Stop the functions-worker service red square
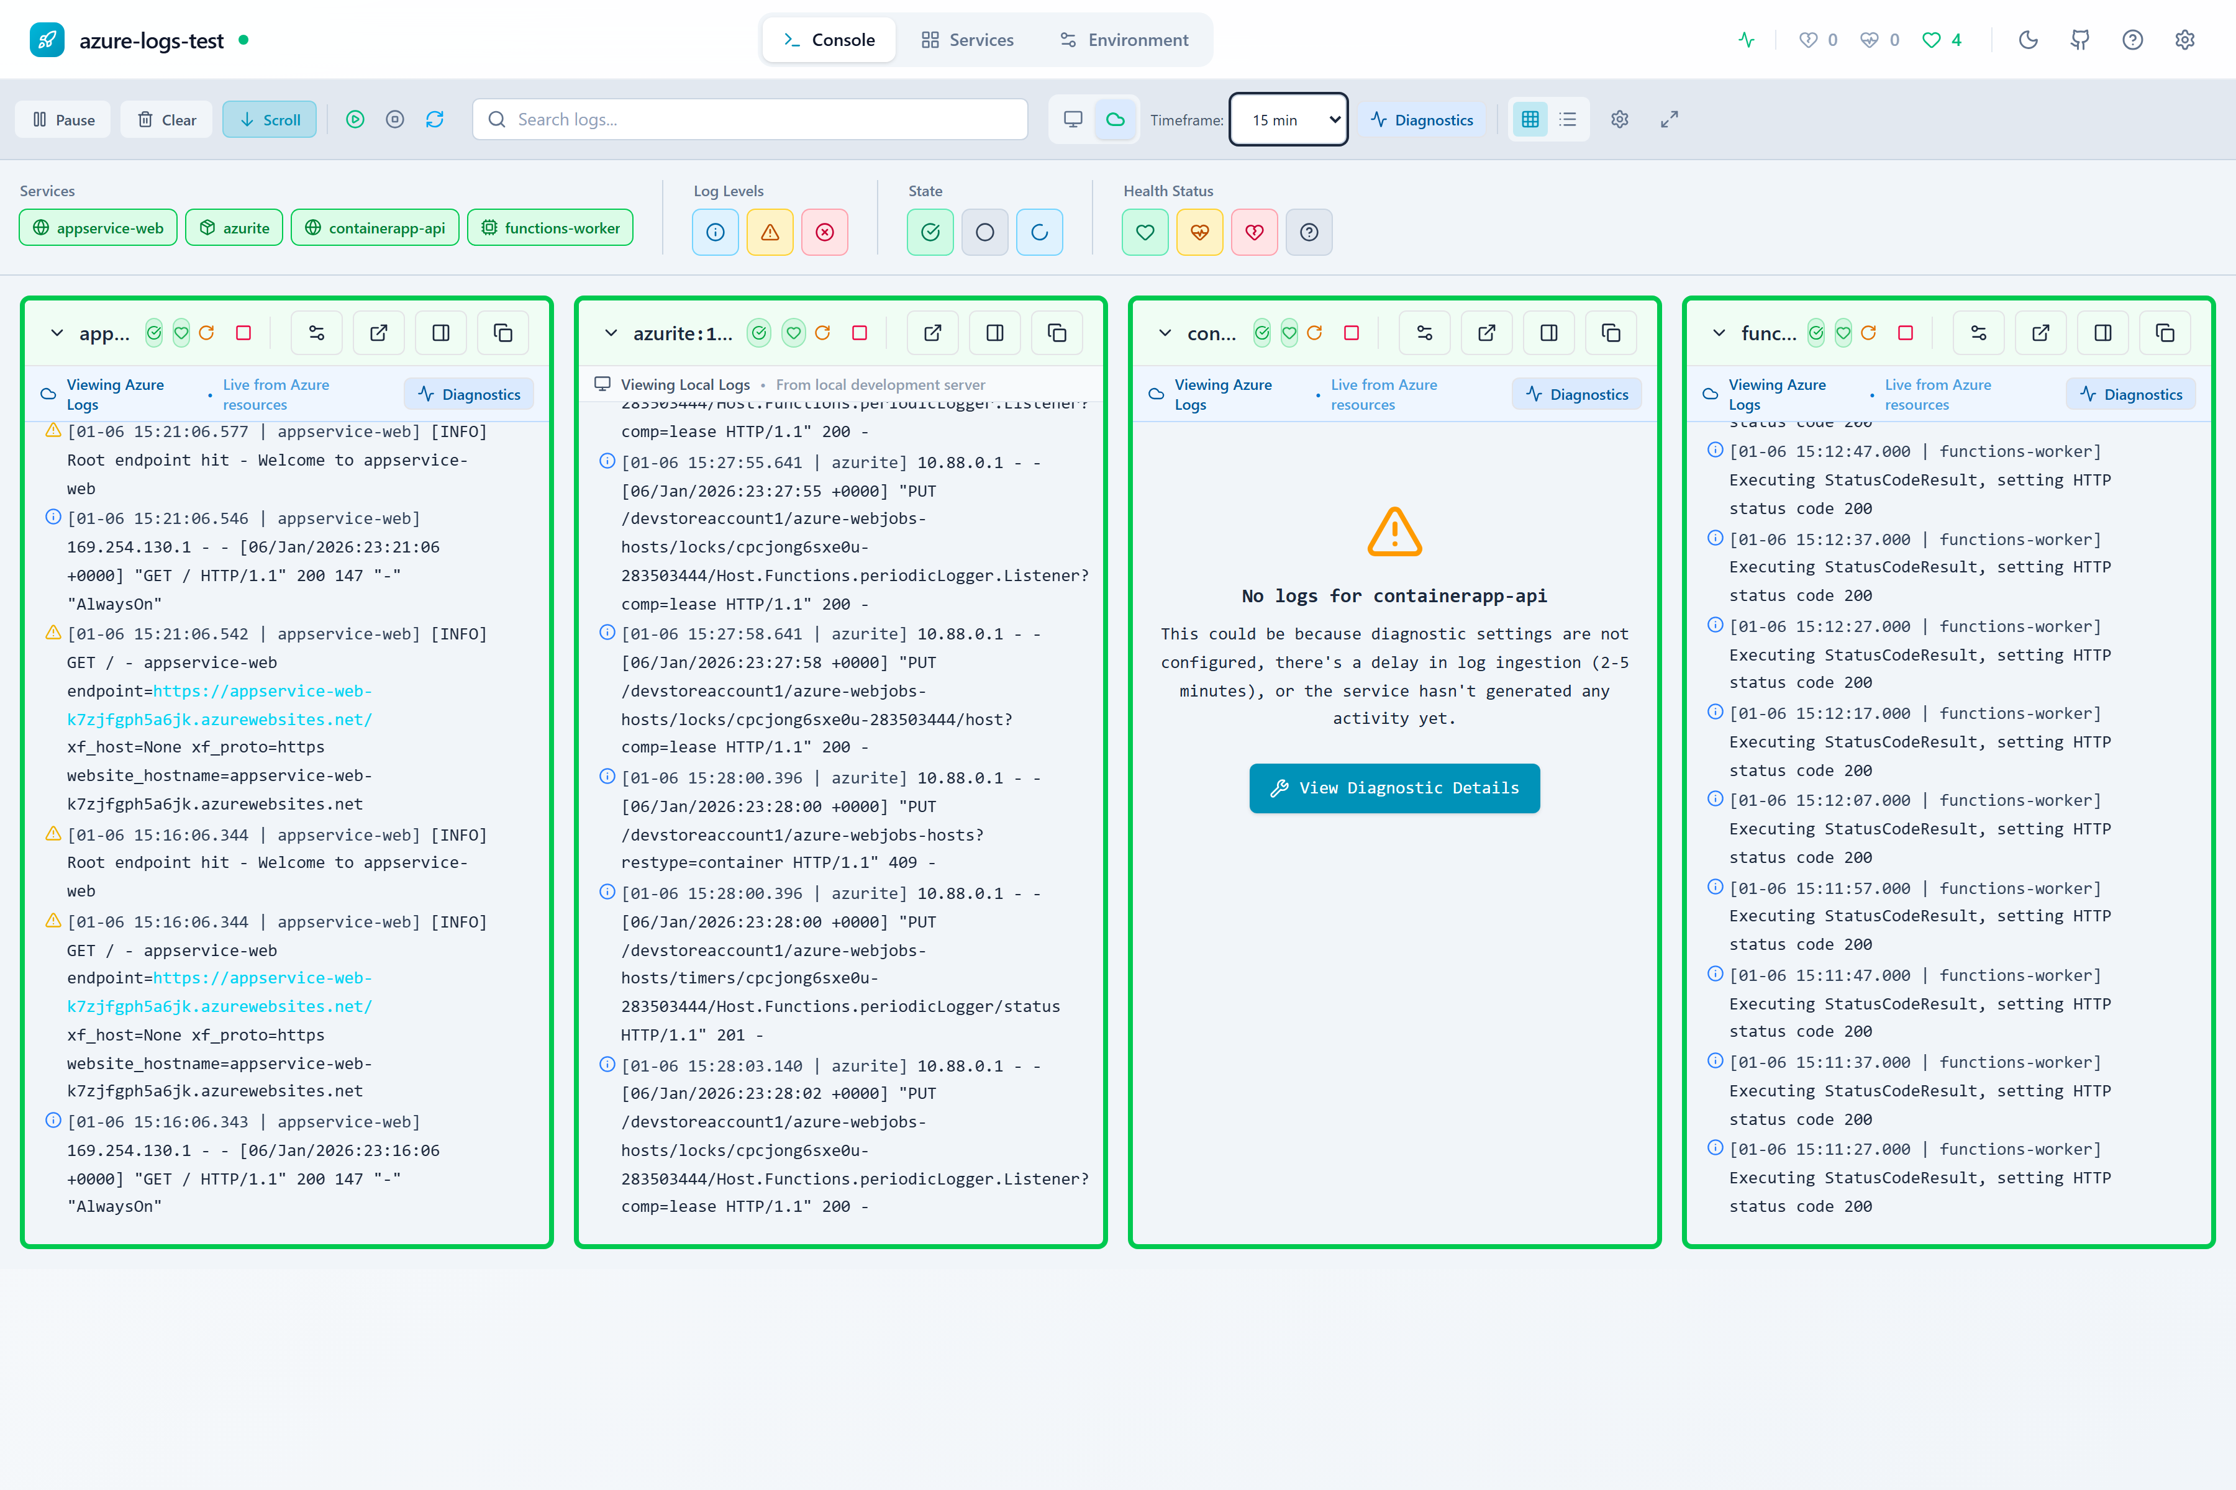2236x1490 pixels. click(1905, 333)
